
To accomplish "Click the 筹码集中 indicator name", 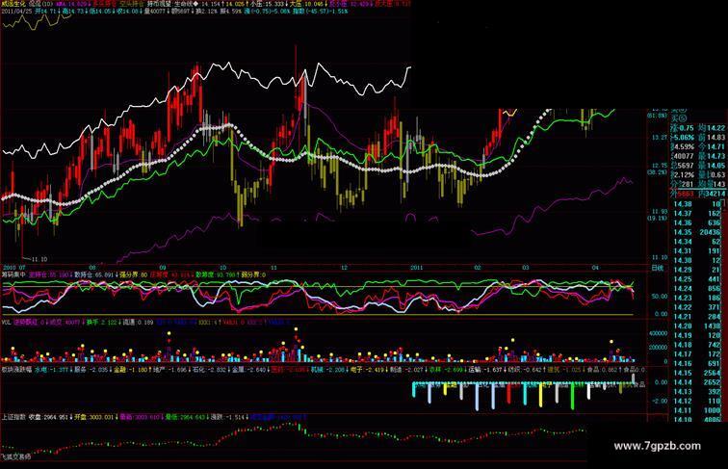I will point(13,274).
